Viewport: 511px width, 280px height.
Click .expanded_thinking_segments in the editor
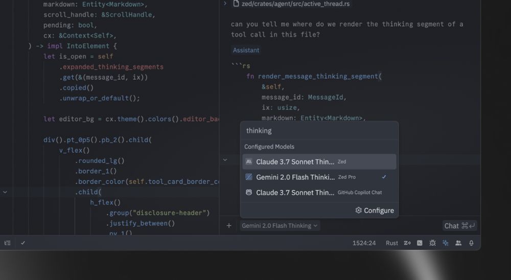pos(111,67)
